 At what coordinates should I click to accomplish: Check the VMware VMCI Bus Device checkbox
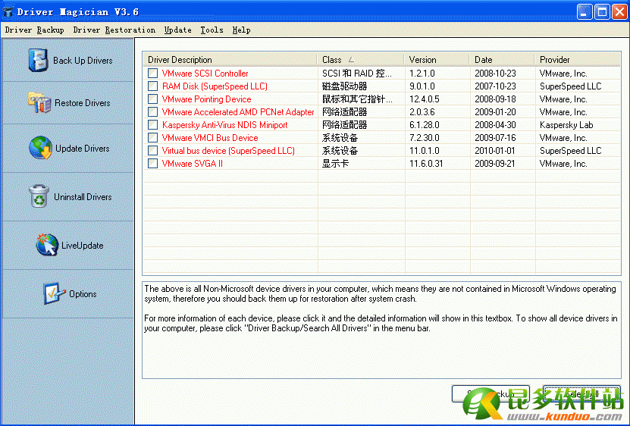point(152,137)
